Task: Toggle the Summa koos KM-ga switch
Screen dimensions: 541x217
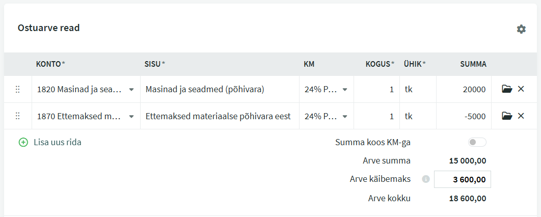Action: pos(477,143)
